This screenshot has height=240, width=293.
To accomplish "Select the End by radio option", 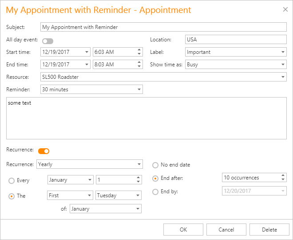I will click(155, 192).
